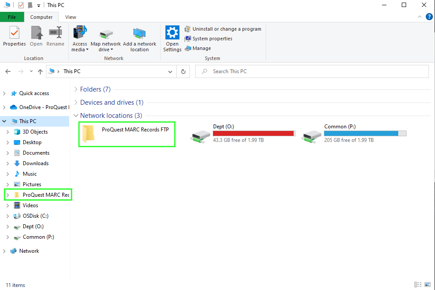The image size is (435, 290).
Task: Open Add a network location
Action: pos(140,37)
